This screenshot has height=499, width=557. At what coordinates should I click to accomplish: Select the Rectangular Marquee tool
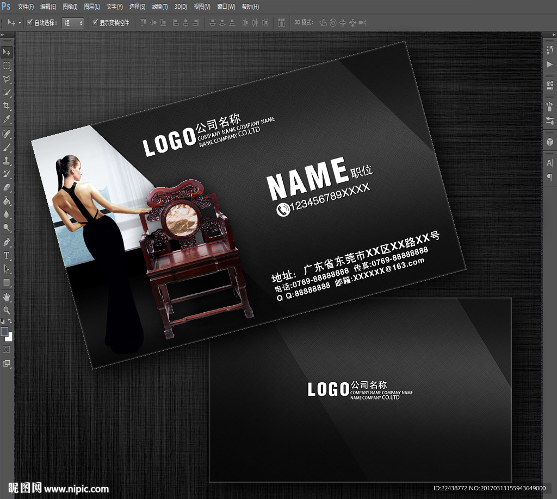(7, 66)
